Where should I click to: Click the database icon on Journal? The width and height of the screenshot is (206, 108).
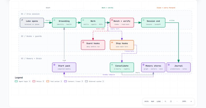(x=169, y=65)
